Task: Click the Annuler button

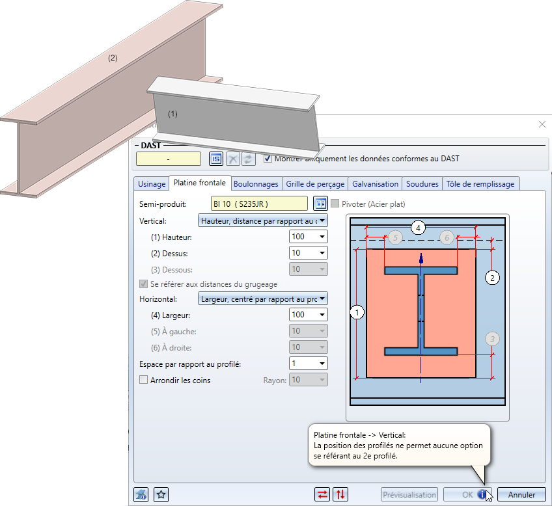Action: tap(521, 494)
